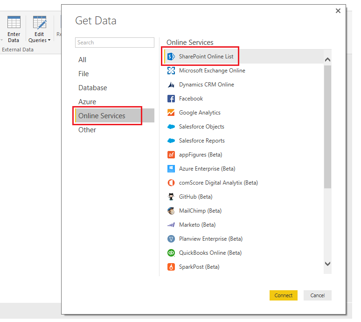This screenshot has width=361, height=322.
Task: Click the Google Analytics icon
Action: [x=171, y=113]
